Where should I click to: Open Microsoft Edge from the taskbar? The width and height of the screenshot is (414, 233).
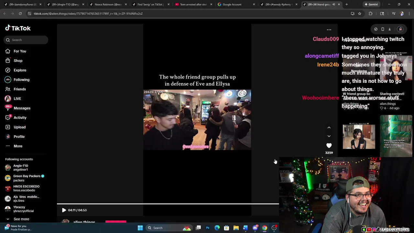click(217, 228)
